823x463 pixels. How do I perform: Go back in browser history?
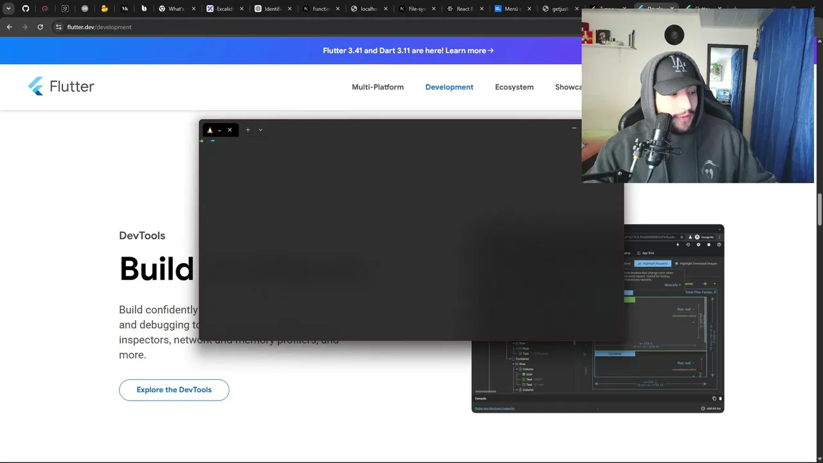click(x=9, y=27)
